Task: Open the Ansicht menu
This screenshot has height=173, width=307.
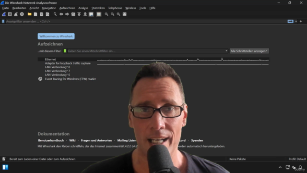Action: 34,8
